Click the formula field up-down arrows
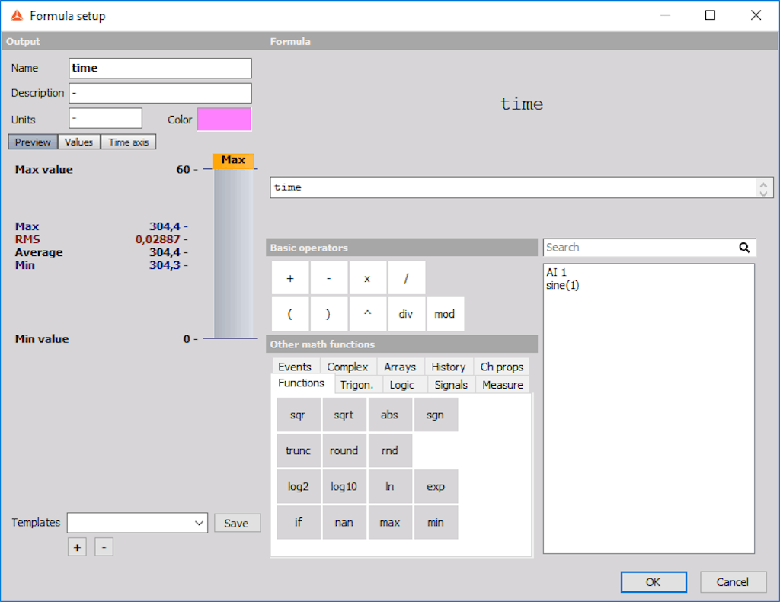 (763, 188)
